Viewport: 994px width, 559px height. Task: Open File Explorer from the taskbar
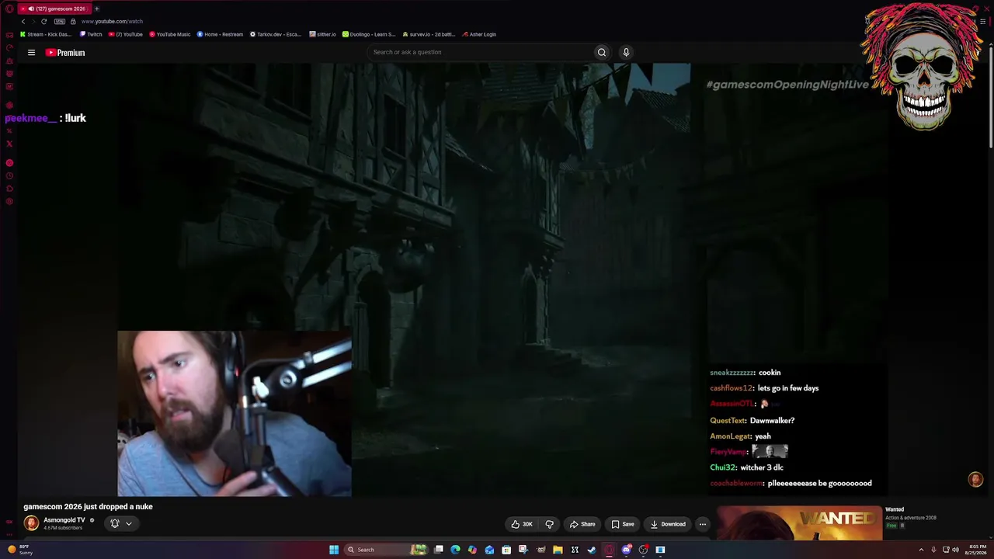tap(558, 550)
